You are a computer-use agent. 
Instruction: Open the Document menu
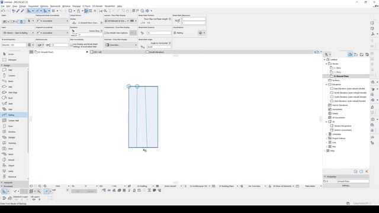click(33, 6)
